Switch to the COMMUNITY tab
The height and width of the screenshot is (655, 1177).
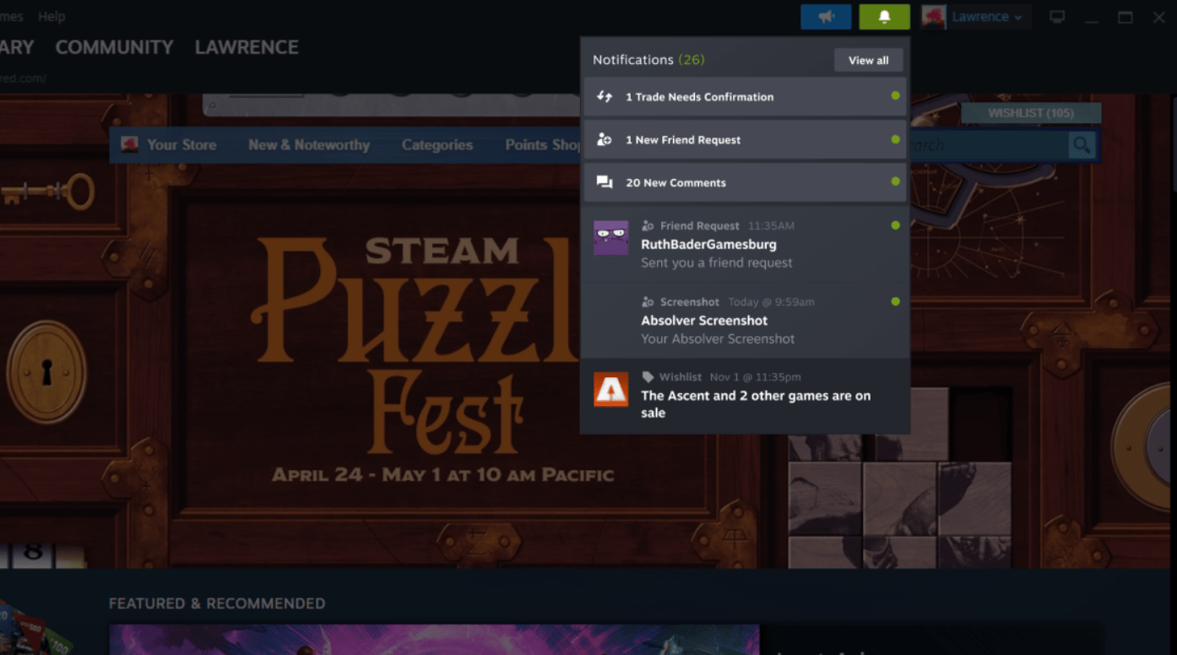tap(114, 46)
